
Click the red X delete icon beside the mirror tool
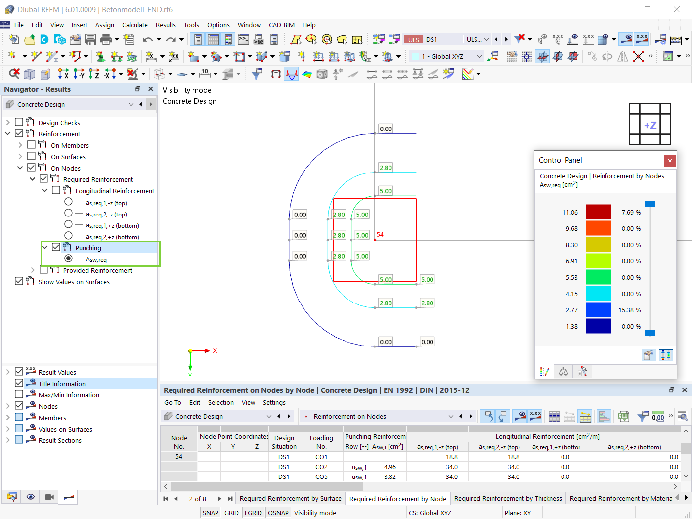(638, 56)
